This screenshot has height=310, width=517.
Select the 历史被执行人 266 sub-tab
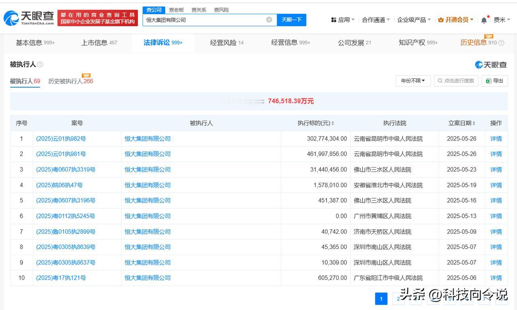71,81
